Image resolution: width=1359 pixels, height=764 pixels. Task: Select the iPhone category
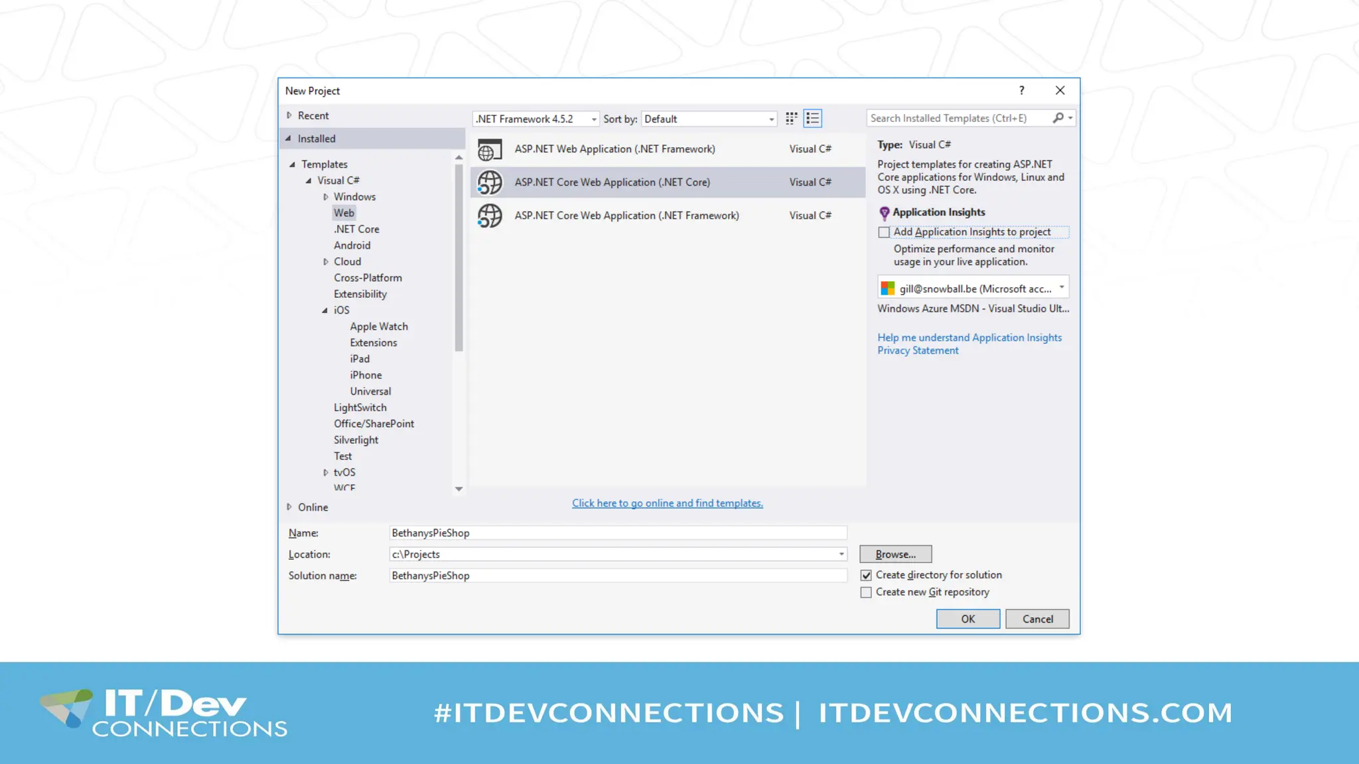pyautogui.click(x=366, y=375)
